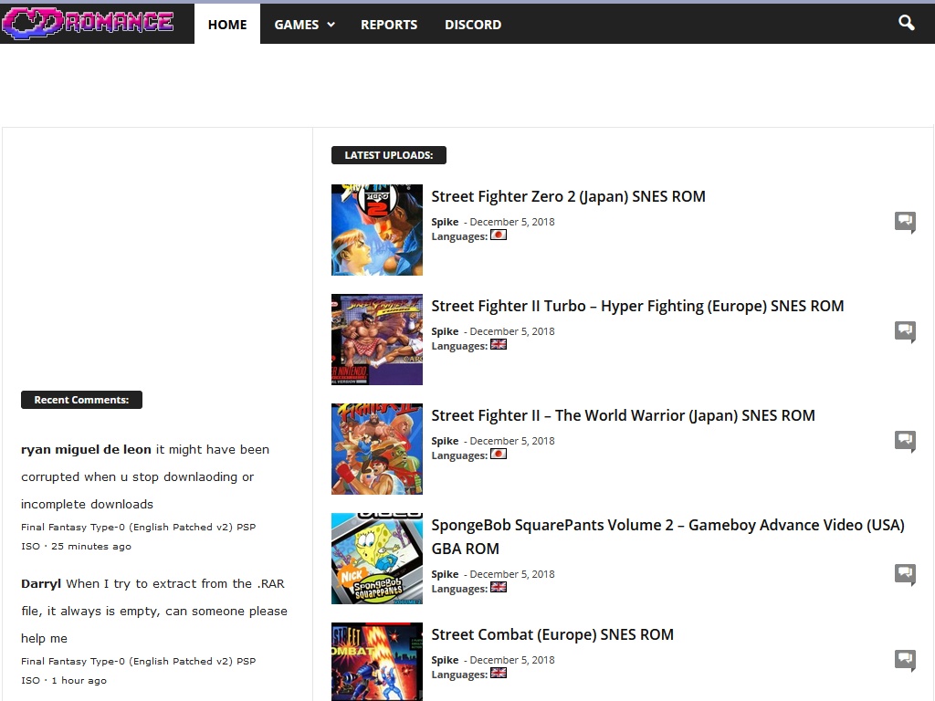This screenshot has width=935, height=701.
Task: Expand the Games dropdown menu
Action: pyautogui.click(x=304, y=25)
